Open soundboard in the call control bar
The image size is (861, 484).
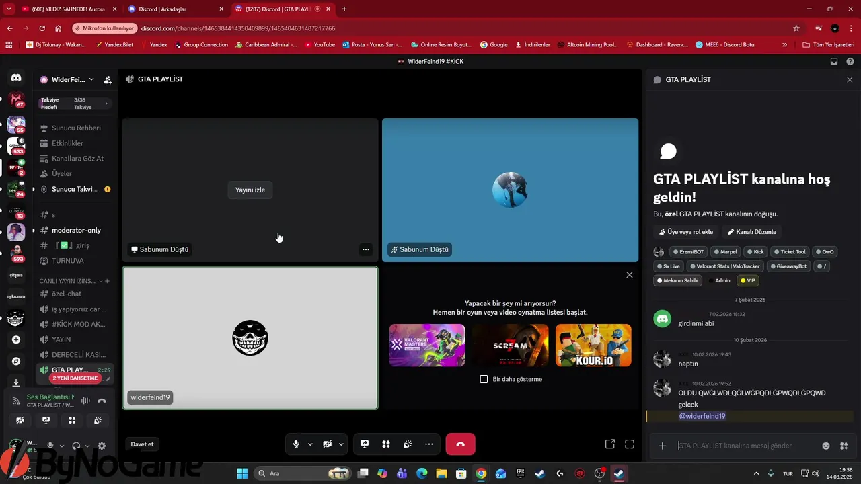point(408,444)
